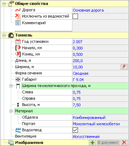Image resolution: width=129 pixels, height=146 pixels.
Task: Click the Ширина технологического прохода icon
Action: click(18, 86)
